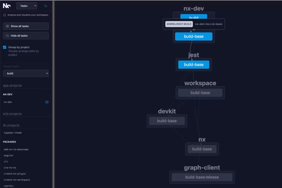Click Show all tasks button
Image resolution: width=282 pixels, height=188 pixels.
click(x=26, y=26)
